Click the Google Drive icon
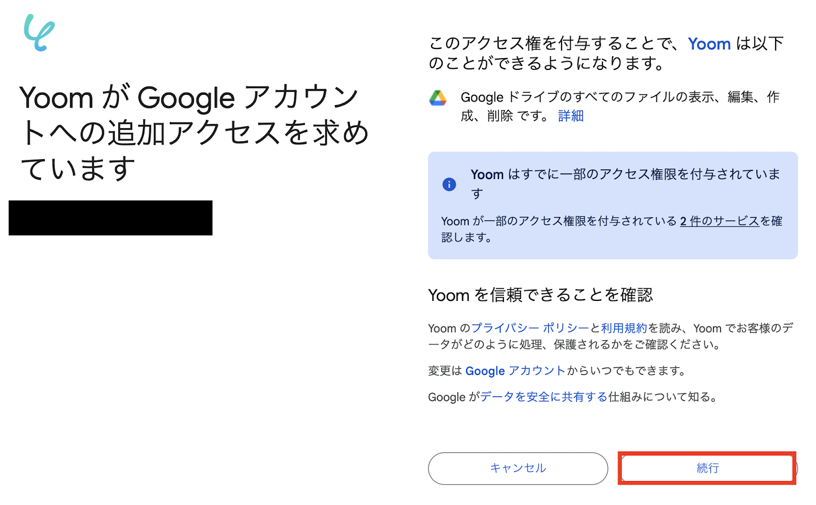This screenshot has height=505, width=816. tap(438, 97)
